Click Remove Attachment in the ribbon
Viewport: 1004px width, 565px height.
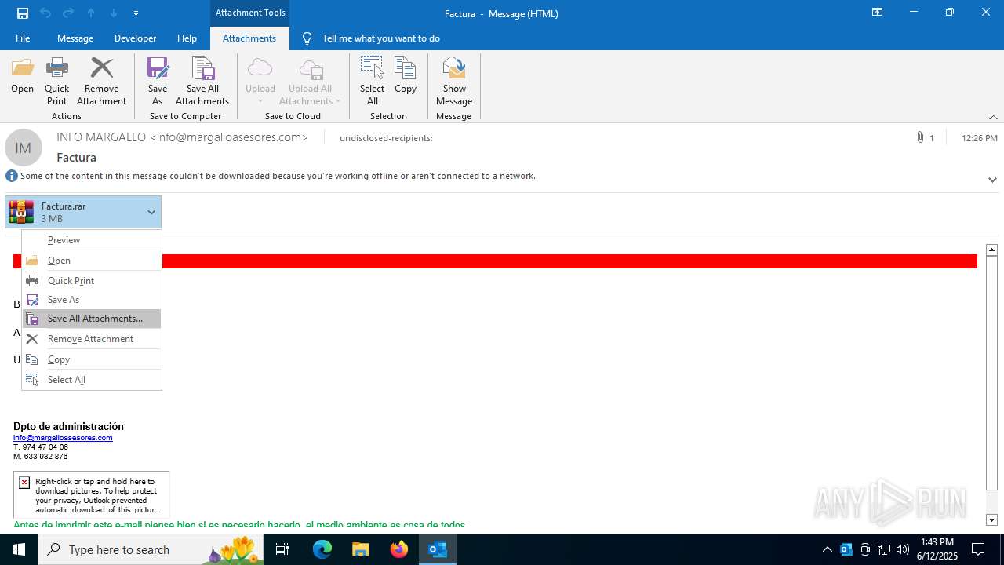[x=101, y=81]
